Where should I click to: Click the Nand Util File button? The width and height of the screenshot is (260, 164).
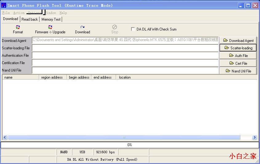click(238, 71)
